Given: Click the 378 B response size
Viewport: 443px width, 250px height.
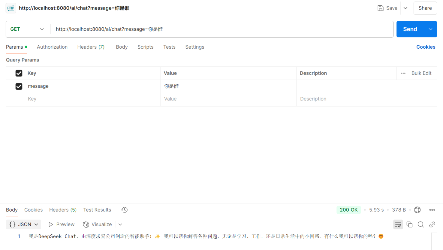Looking at the screenshot, I should coord(399,210).
